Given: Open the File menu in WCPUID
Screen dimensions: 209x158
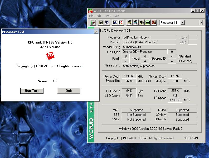Looking at the screenshot, I should 91,16.
